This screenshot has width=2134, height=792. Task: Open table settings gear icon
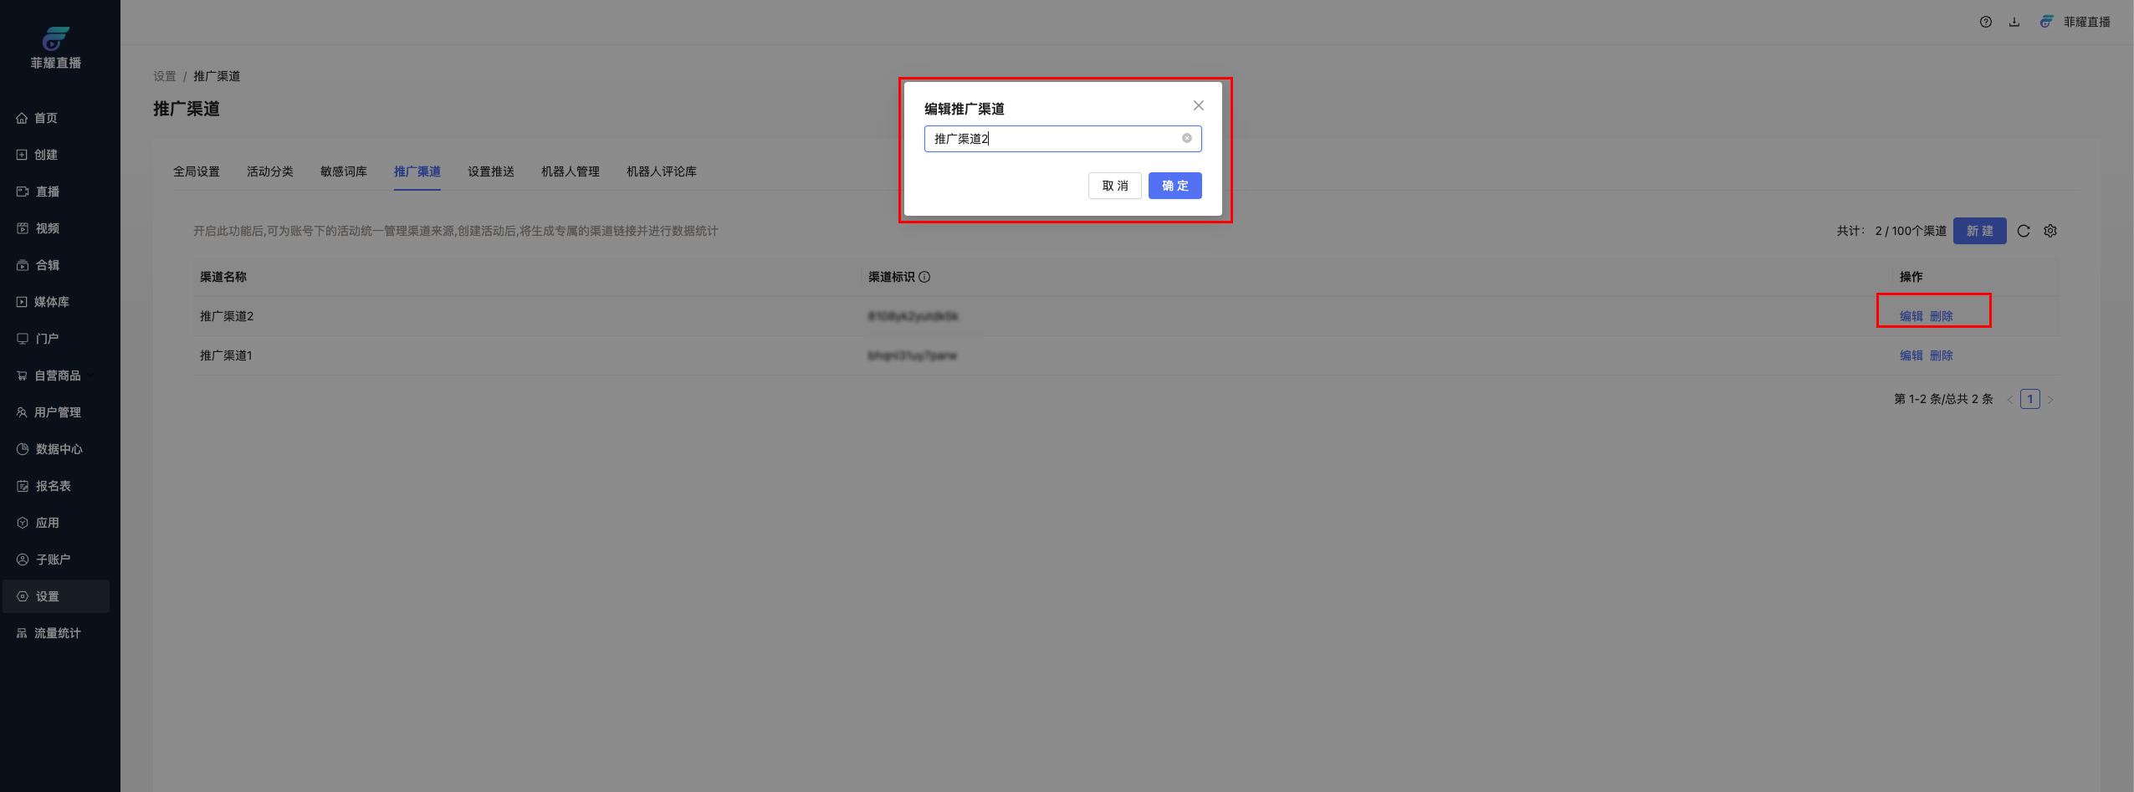2050,232
